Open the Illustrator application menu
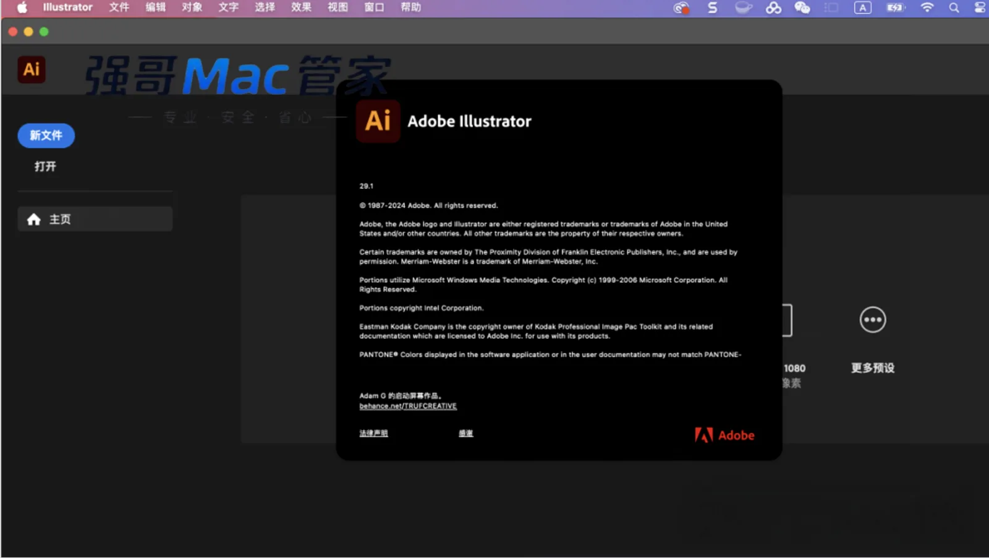The height and width of the screenshot is (558, 989). click(x=67, y=7)
